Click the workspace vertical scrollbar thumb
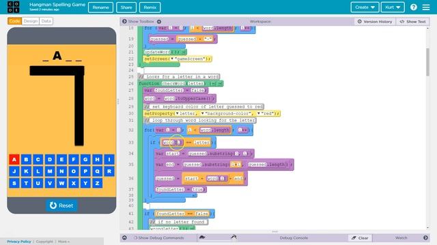 click(x=428, y=62)
